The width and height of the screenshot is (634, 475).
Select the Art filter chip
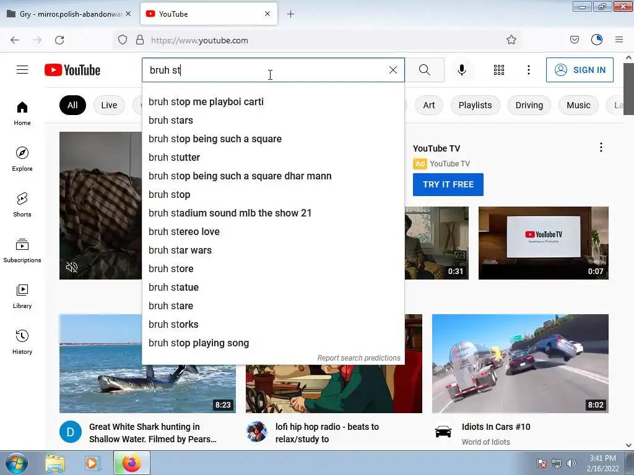(x=429, y=105)
